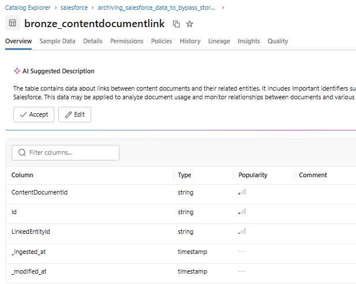
Task: Click the AI sparkle icon
Action: click(x=17, y=71)
